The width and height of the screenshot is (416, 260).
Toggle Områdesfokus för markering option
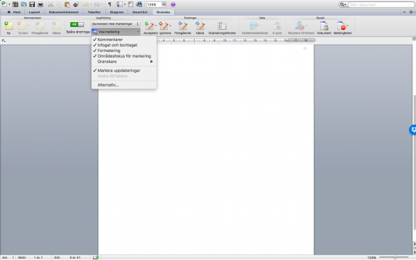(x=124, y=56)
